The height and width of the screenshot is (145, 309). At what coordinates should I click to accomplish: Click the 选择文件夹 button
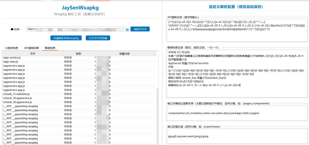tap(140, 29)
